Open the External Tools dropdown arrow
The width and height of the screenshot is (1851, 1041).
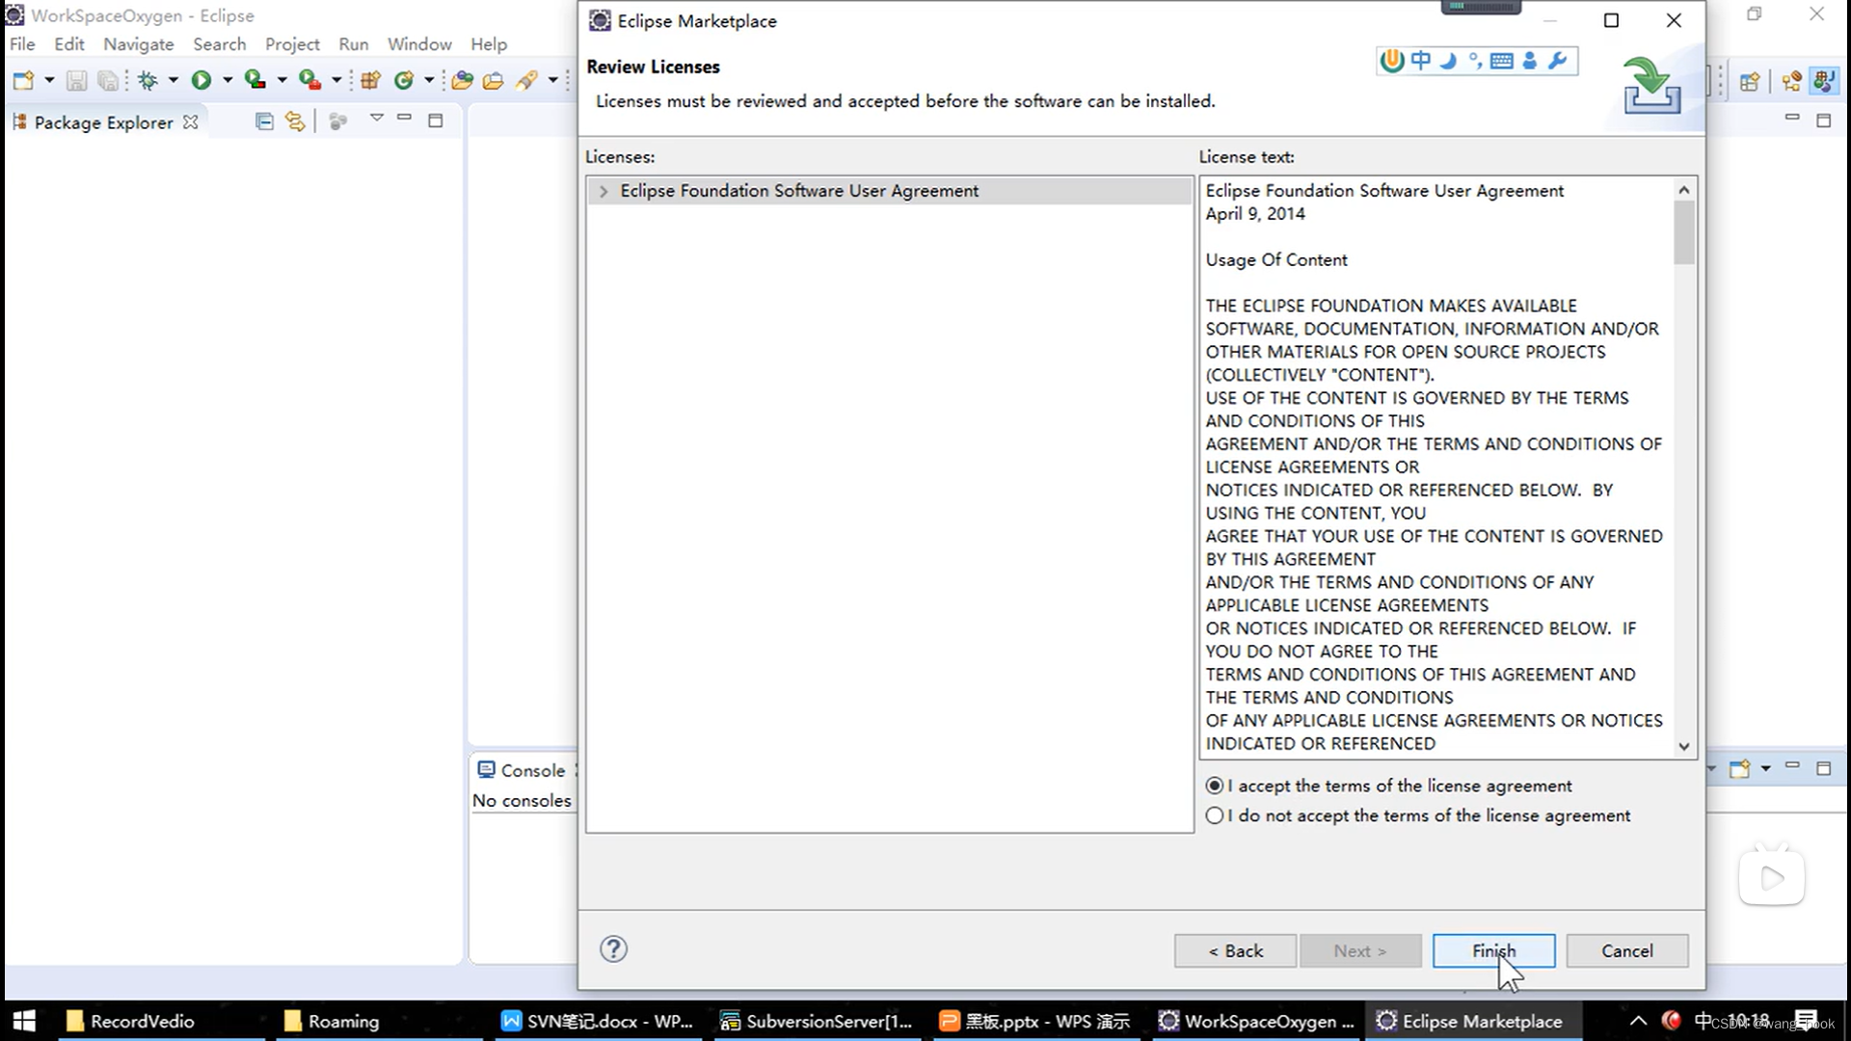coord(336,81)
